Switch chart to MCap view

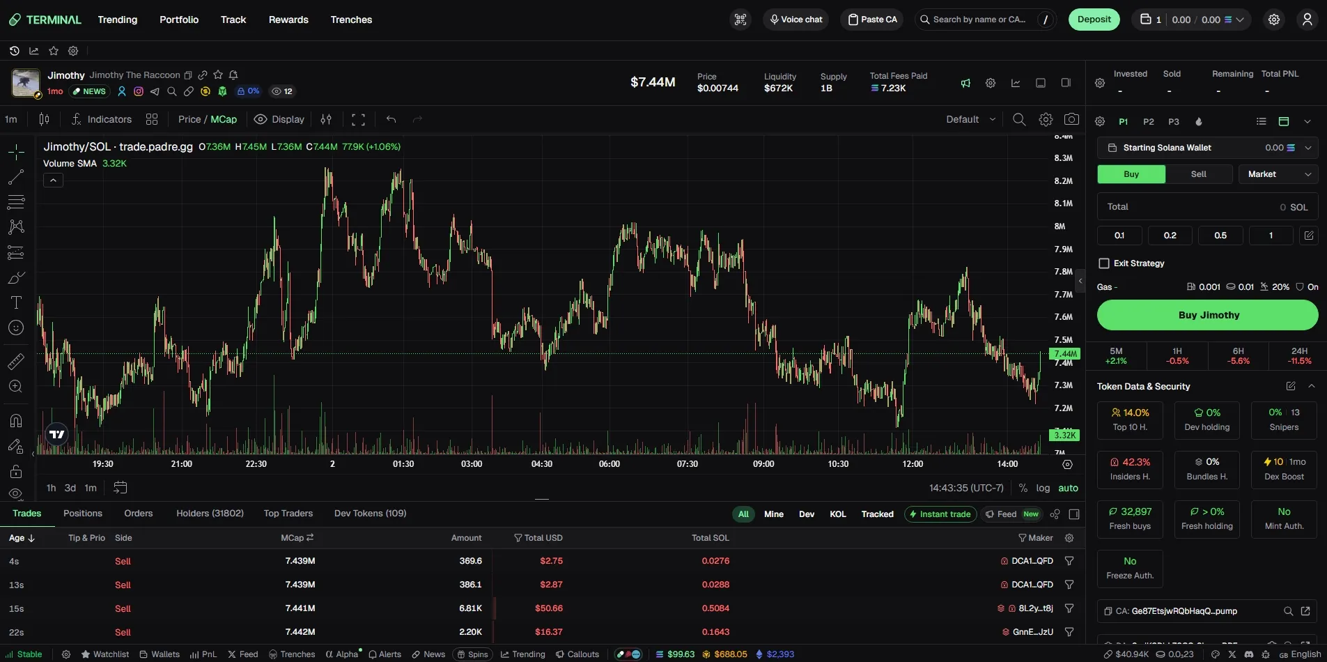coord(224,119)
